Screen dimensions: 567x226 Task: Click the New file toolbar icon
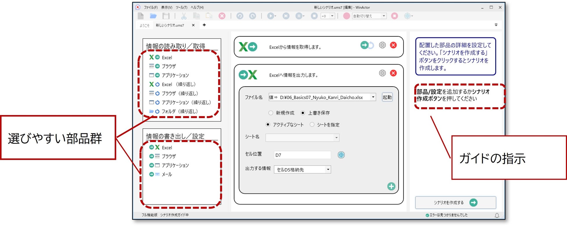(x=141, y=16)
